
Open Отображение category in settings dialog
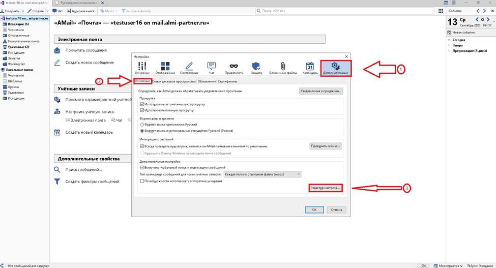pyautogui.click(x=165, y=68)
